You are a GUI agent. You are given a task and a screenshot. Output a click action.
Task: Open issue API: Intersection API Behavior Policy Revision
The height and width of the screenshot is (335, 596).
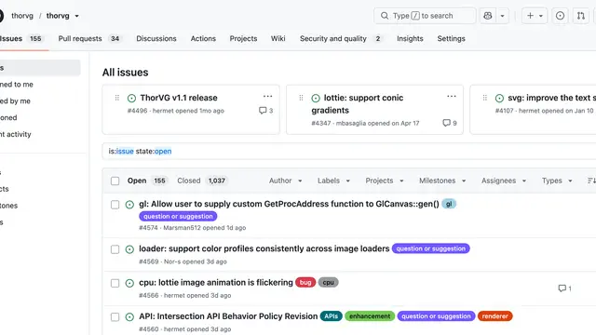pyautogui.click(x=228, y=316)
